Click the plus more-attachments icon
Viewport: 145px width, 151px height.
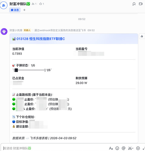[x=138, y=148]
